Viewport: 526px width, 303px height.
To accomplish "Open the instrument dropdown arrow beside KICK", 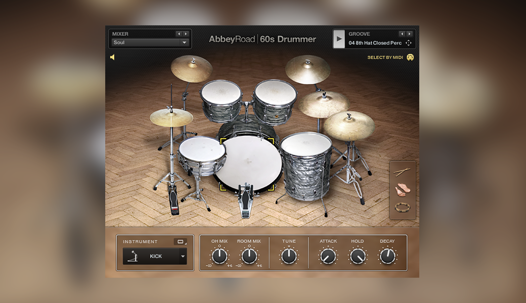I will 183,257.
